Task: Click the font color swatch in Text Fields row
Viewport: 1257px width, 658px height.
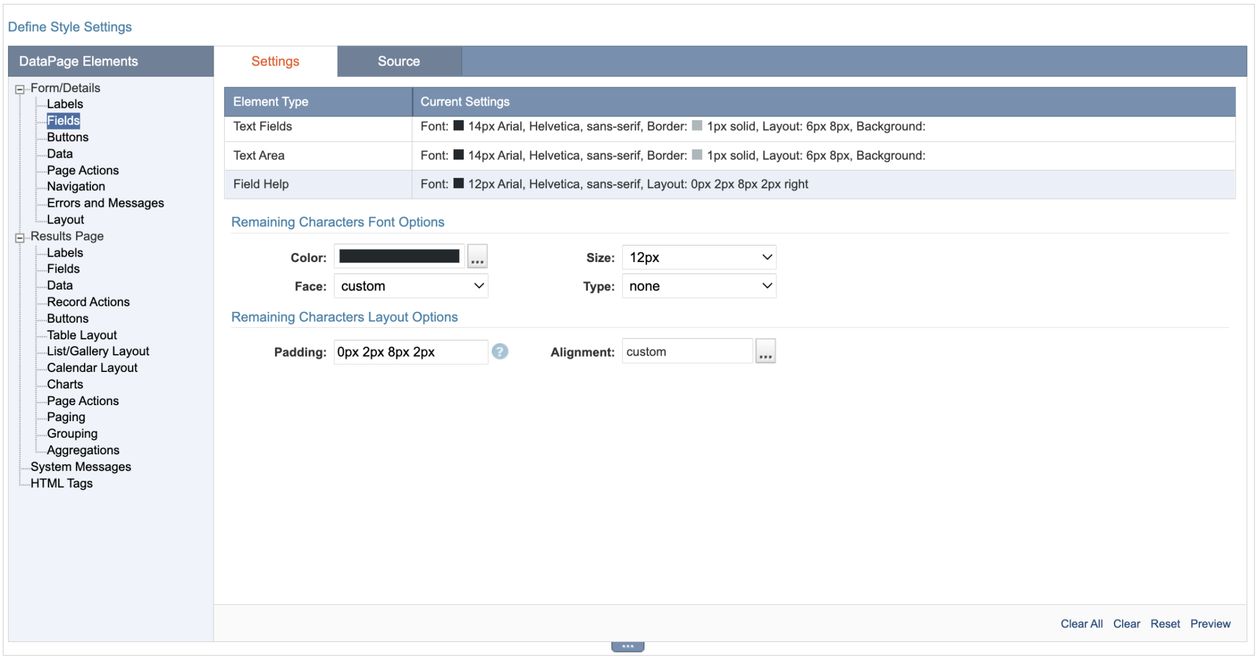Action: (457, 126)
